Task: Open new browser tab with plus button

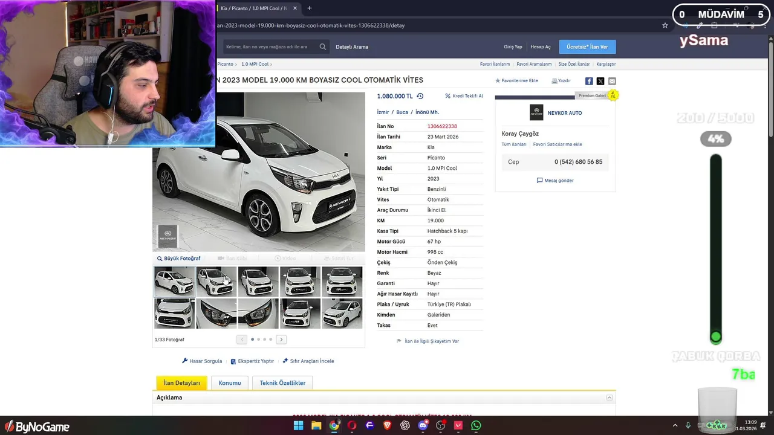Action: (x=310, y=8)
